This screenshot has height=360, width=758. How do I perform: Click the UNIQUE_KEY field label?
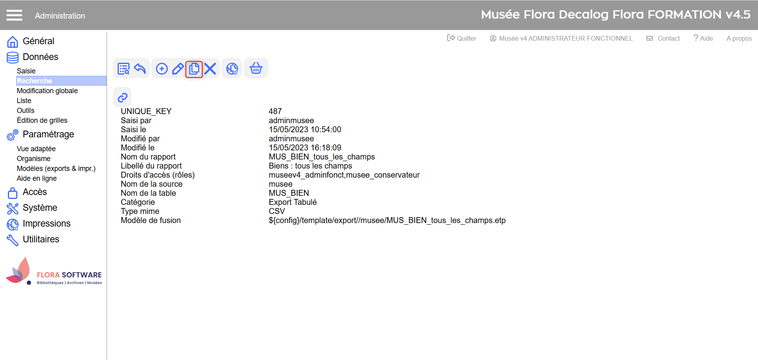[146, 111]
